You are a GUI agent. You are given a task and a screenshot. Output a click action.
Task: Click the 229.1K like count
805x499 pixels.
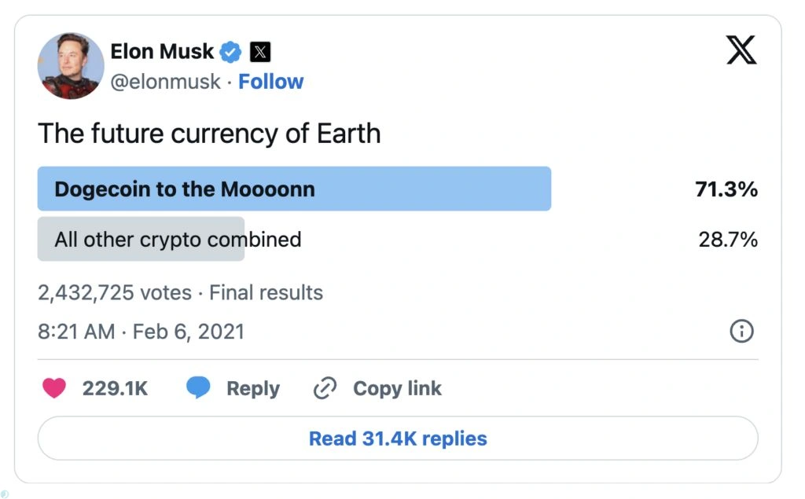click(x=115, y=388)
